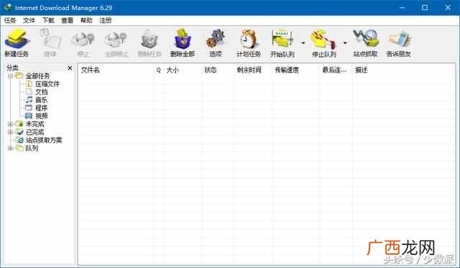Click the 全部停止 stop all icon
The height and width of the screenshot is (268, 460).
point(116,43)
